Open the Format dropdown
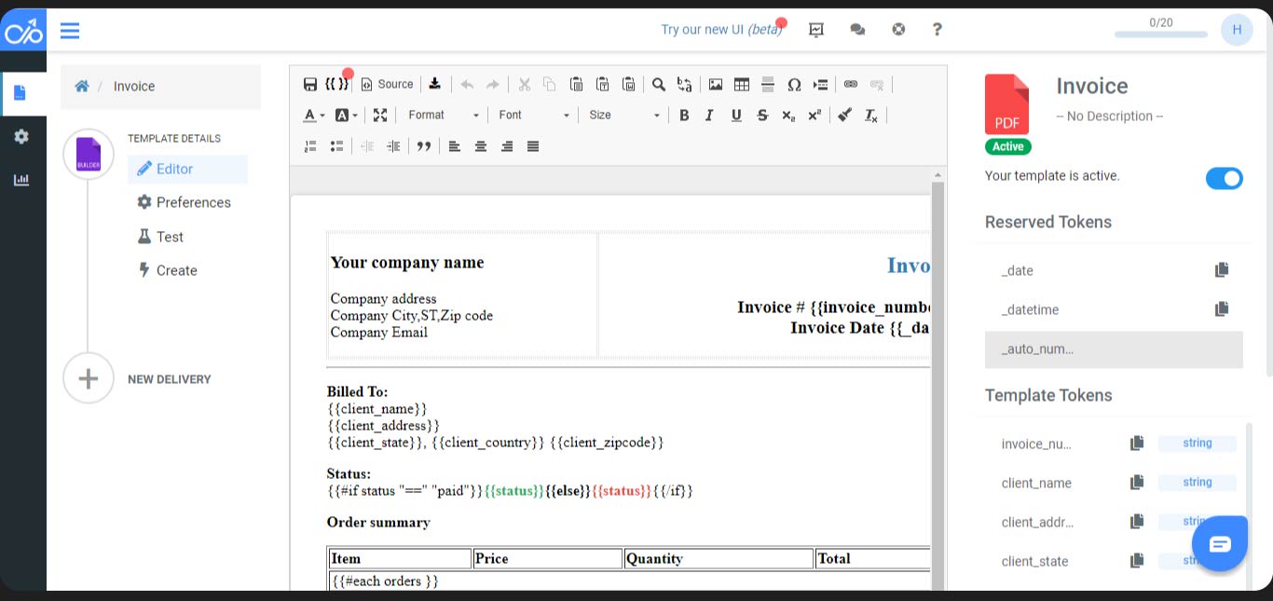 click(444, 116)
